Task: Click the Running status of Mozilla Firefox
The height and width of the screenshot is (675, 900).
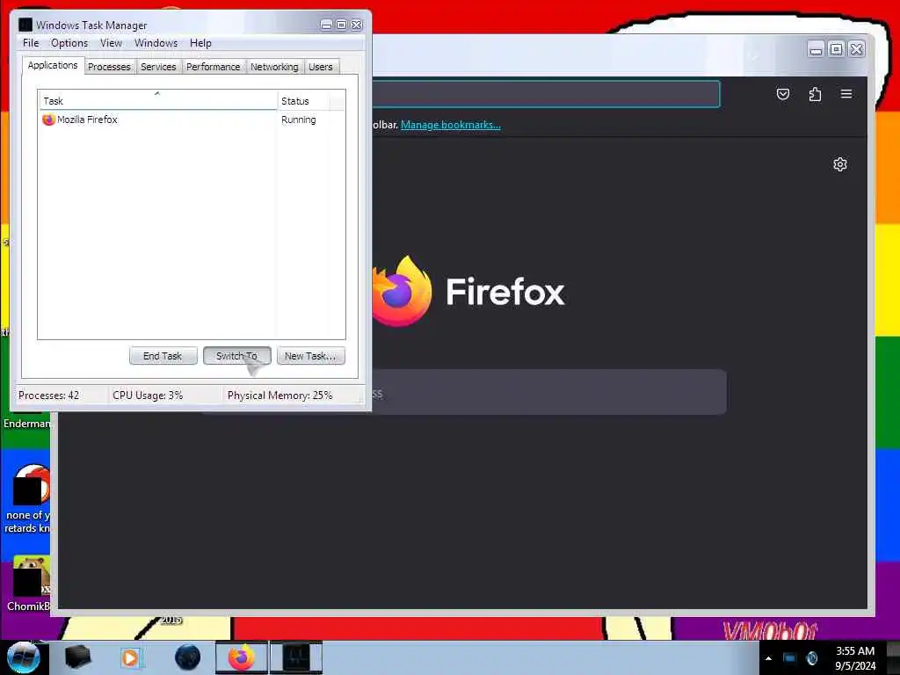Action: pos(299,120)
